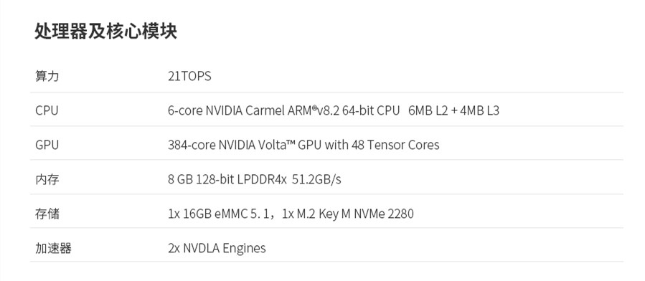Select the 存储 row label
Viewport: 645px width, 281px height.
(x=47, y=214)
